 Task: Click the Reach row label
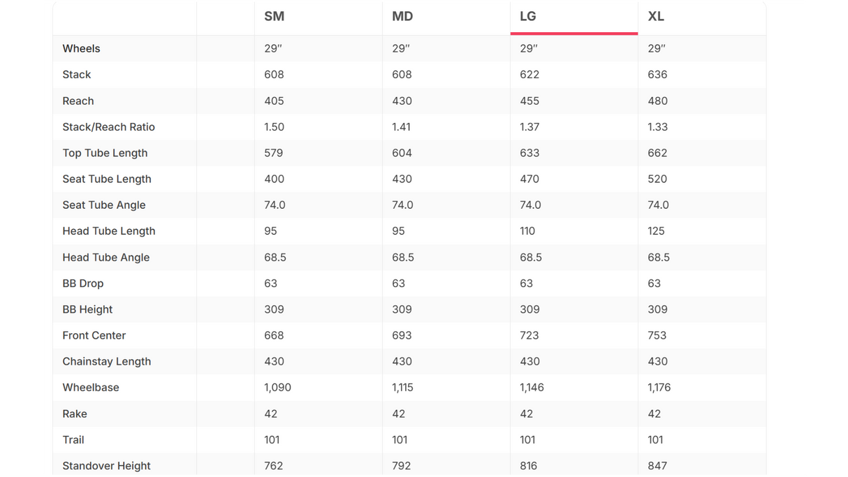pos(78,101)
